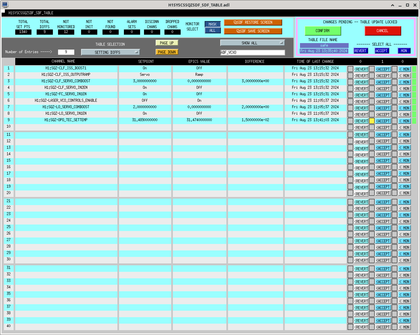Tick monitor checkbox for H1:SQZ-CLF_ISS_BOOST1 row
Screen dimensions: 420x335
point(394,69)
